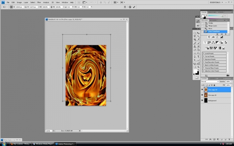Open the File menu
Screen dimensions: 234x146
click(8, 2)
